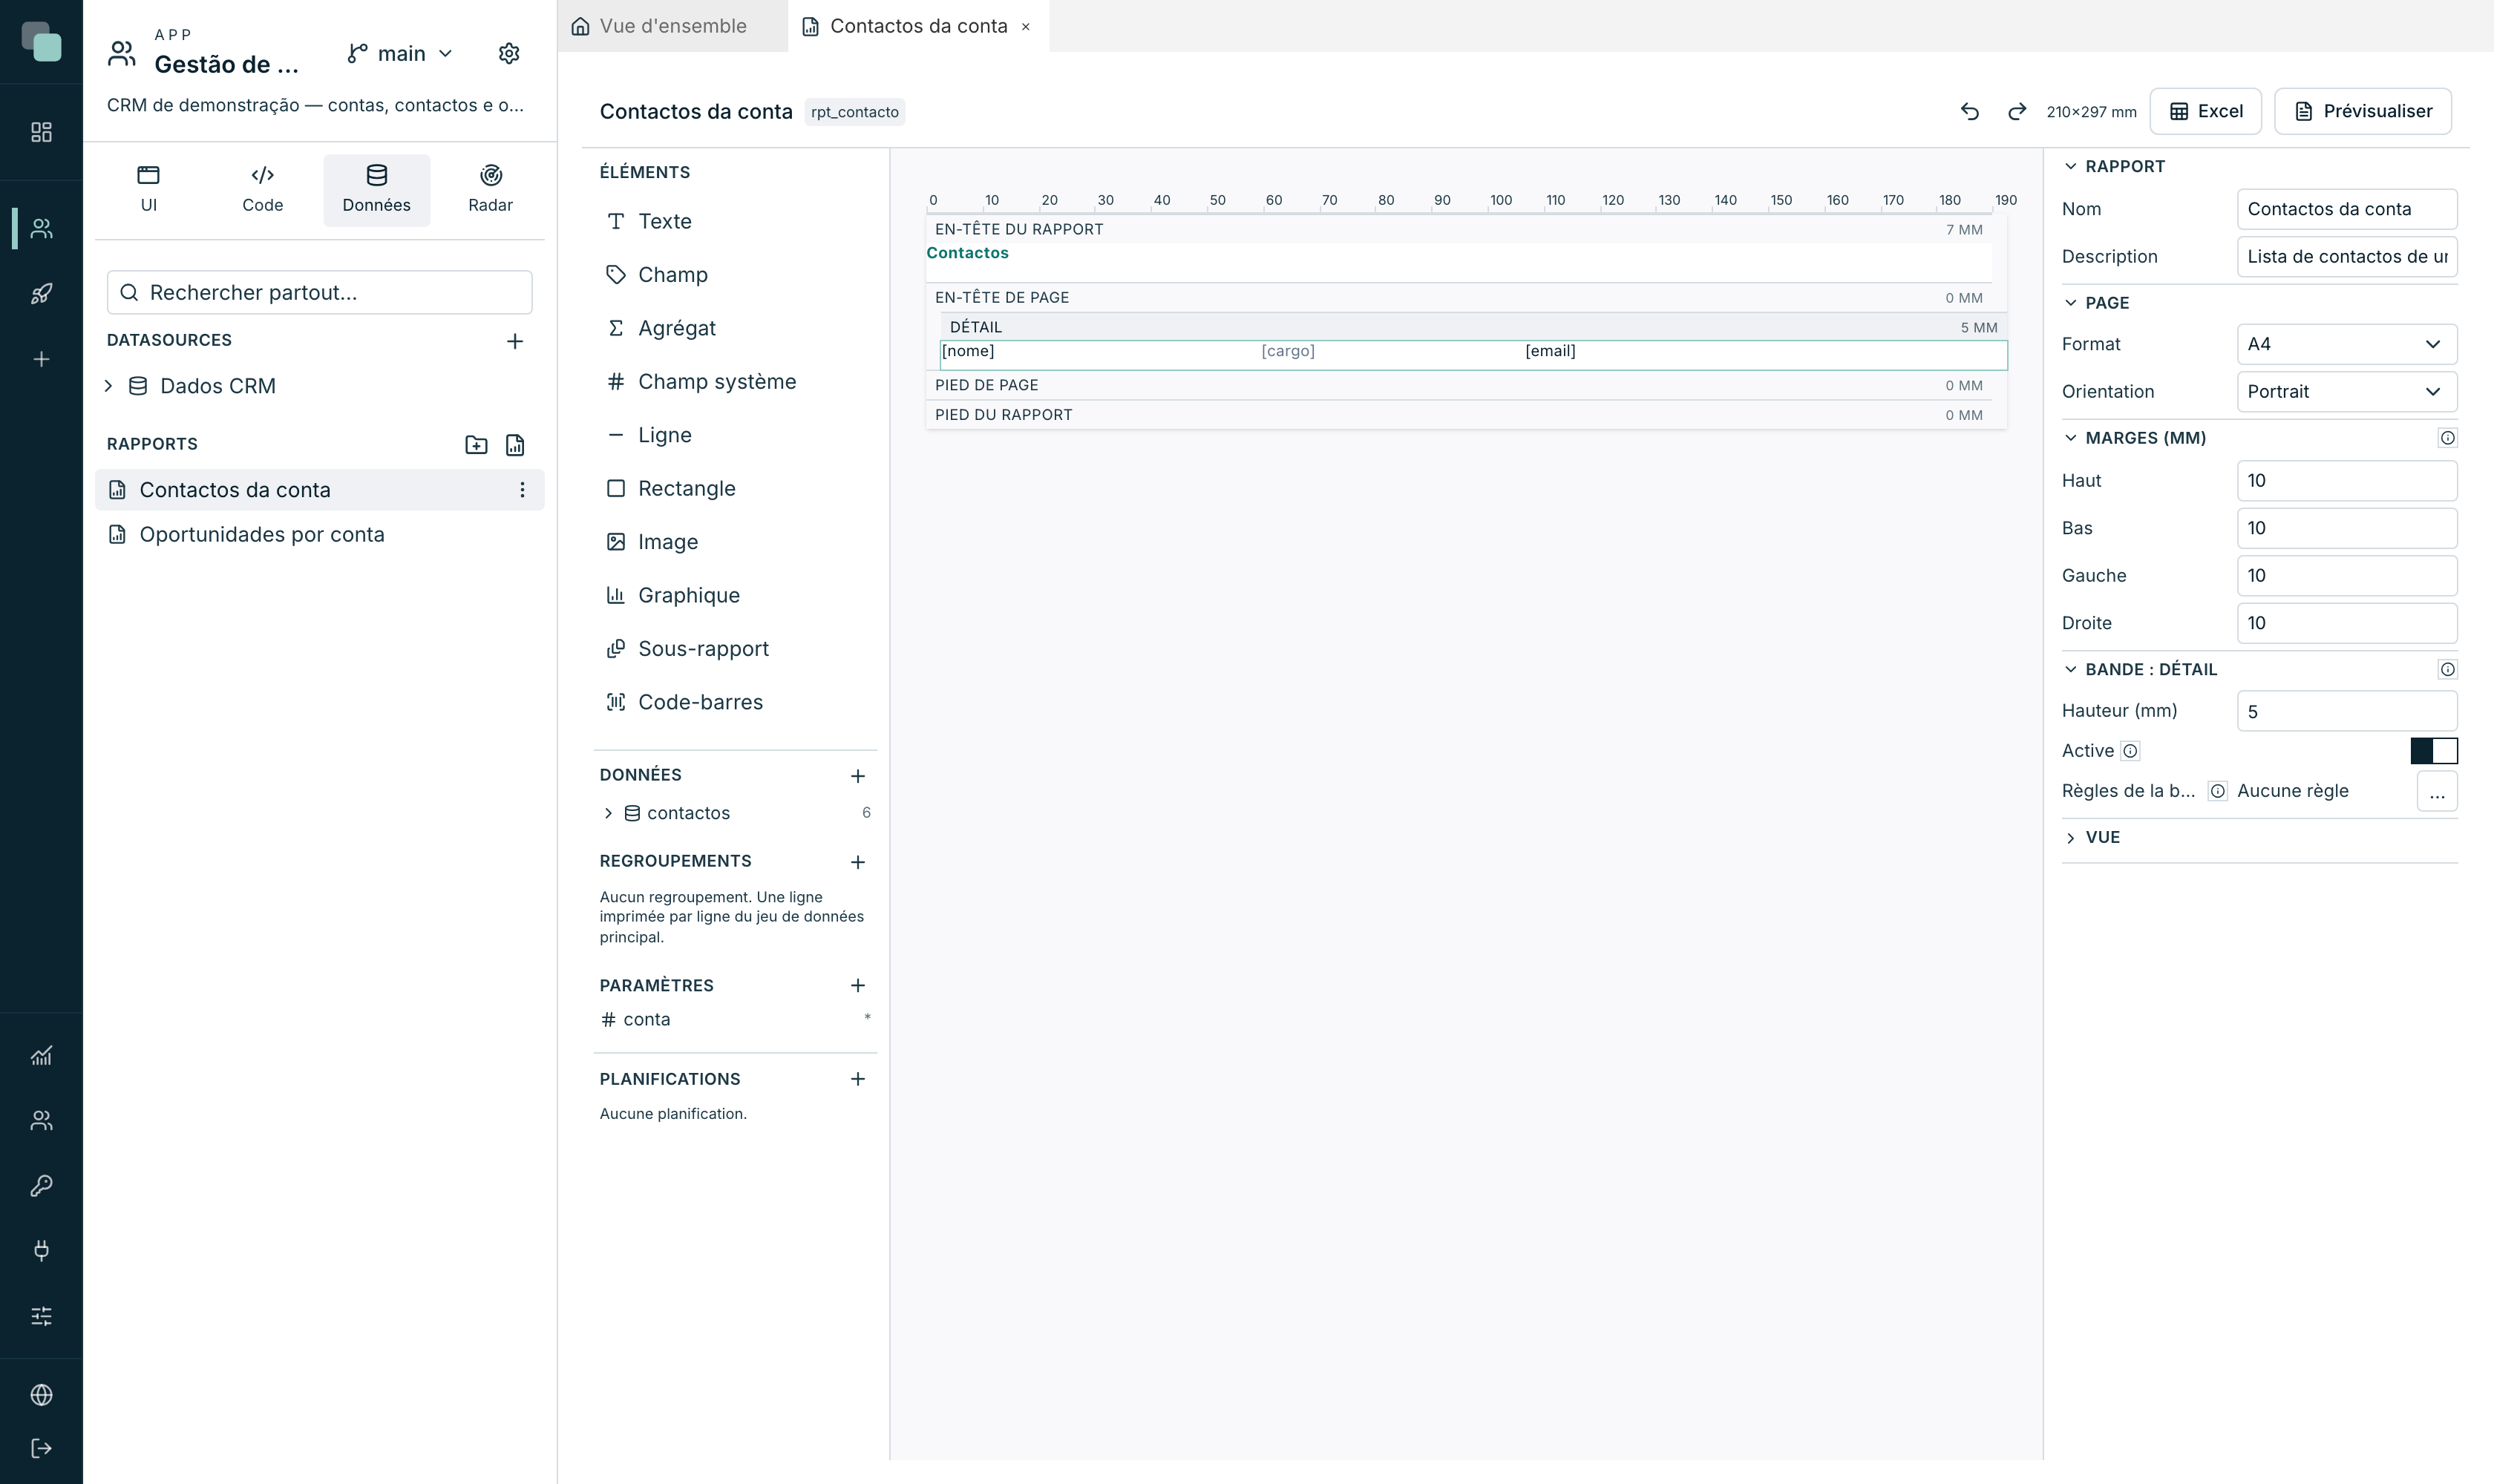The height and width of the screenshot is (1484, 2494).
Task: Open the Format A4 dropdown
Action: [x=2346, y=344]
